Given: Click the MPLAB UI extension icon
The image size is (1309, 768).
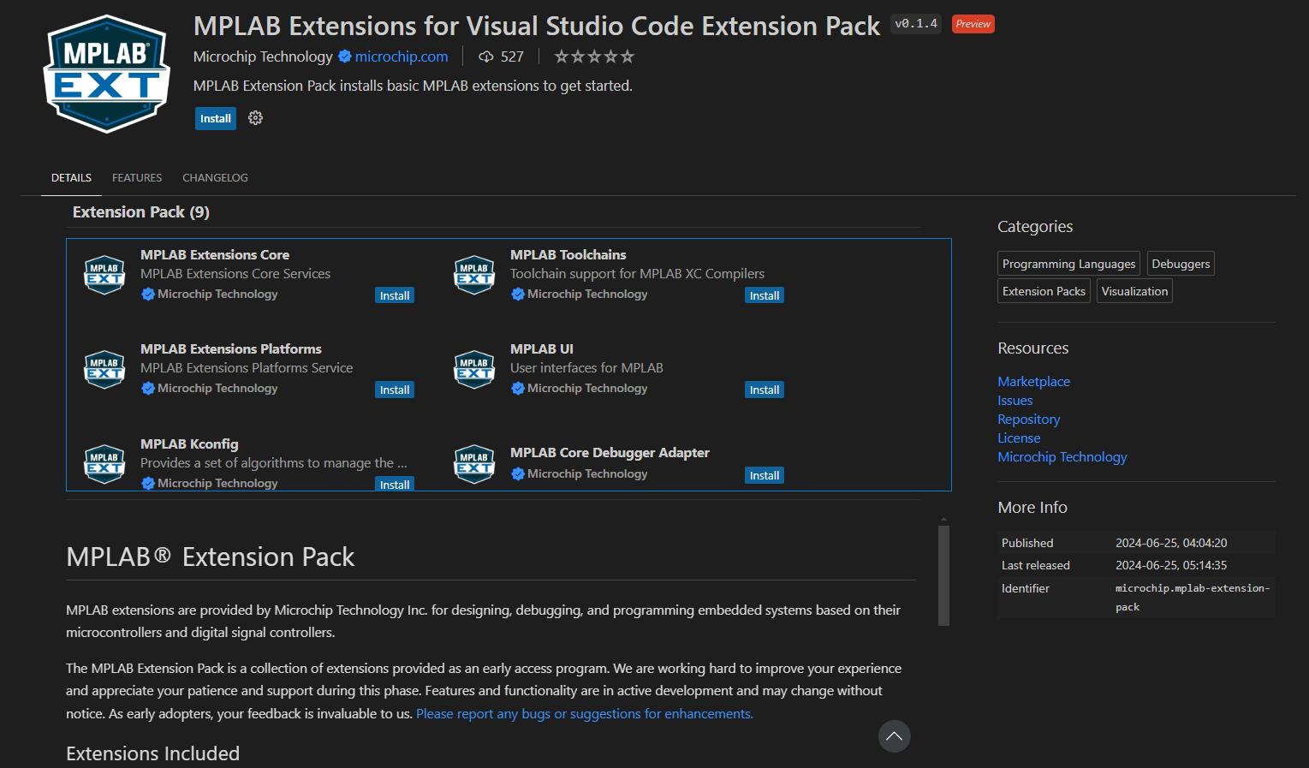Looking at the screenshot, I should pyautogui.click(x=474, y=369).
